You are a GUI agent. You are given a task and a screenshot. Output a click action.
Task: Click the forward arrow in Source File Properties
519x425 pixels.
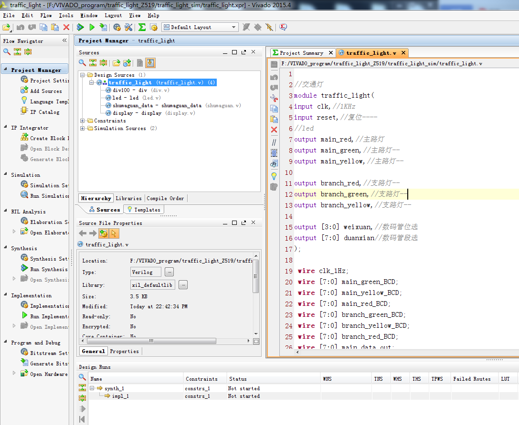(93, 233)
